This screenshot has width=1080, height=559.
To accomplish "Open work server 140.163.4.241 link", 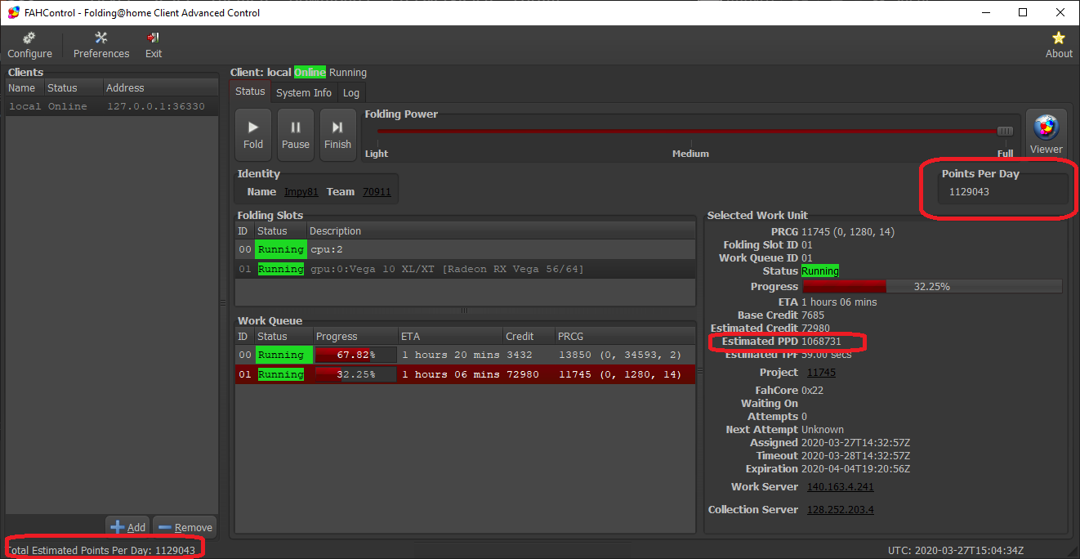I will click(841, 487).
